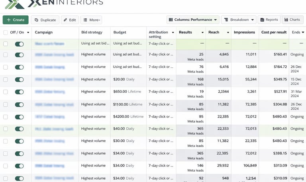The height and width of the screenshot is (182, 306).
Task: Click the Columns bars icon
Action: (171, 20)
